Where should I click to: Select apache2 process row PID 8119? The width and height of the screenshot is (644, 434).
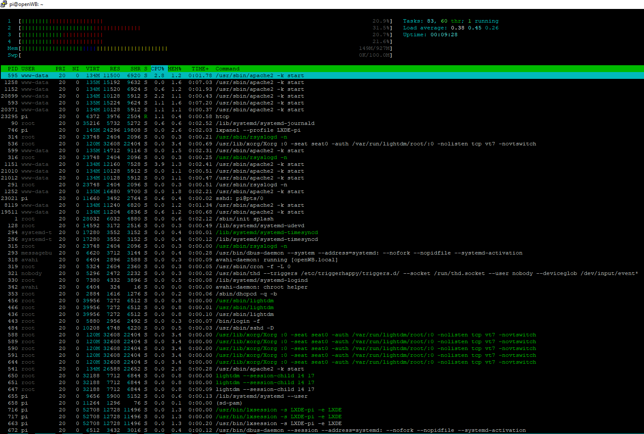322,205
